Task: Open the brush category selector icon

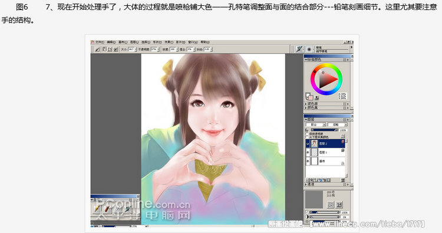Action: point(299,50)
